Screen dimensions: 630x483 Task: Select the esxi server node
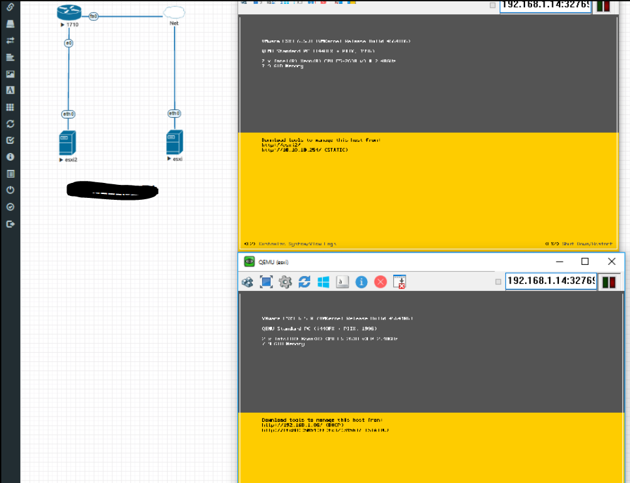(x=175, y=142)
